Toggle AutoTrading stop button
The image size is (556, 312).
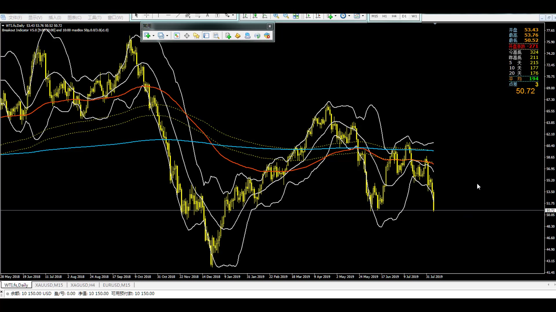pos(267,36)
